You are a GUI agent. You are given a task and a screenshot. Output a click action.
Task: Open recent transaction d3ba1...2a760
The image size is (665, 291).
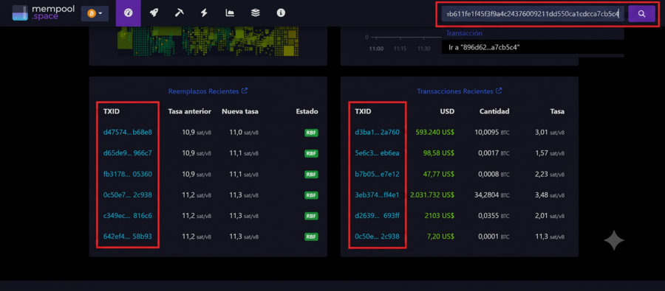377,133
